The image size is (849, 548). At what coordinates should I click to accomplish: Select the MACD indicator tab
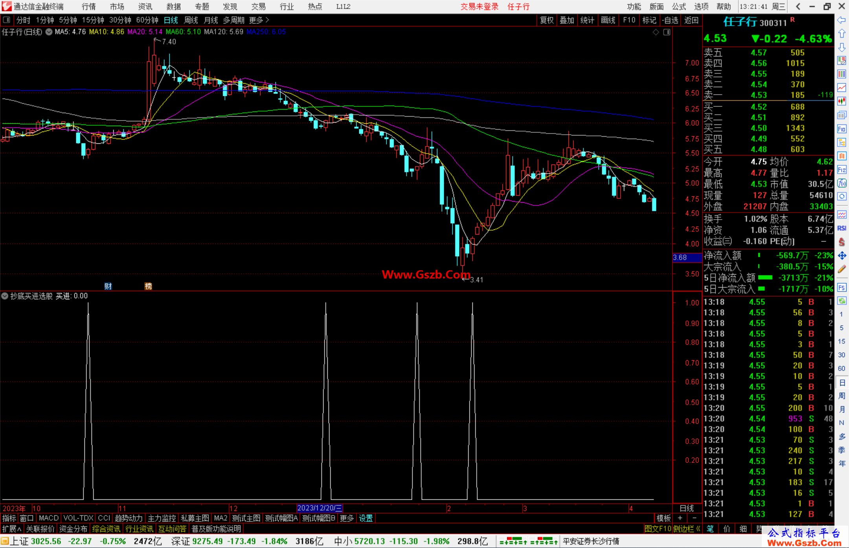[49, 518]
